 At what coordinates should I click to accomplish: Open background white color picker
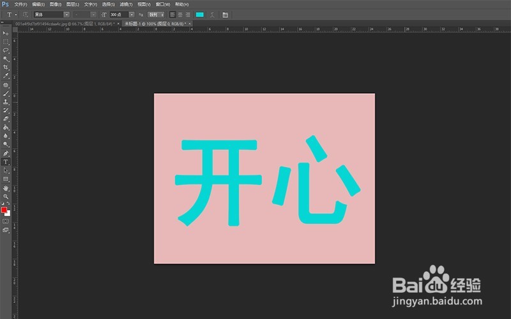coord(8,214)
